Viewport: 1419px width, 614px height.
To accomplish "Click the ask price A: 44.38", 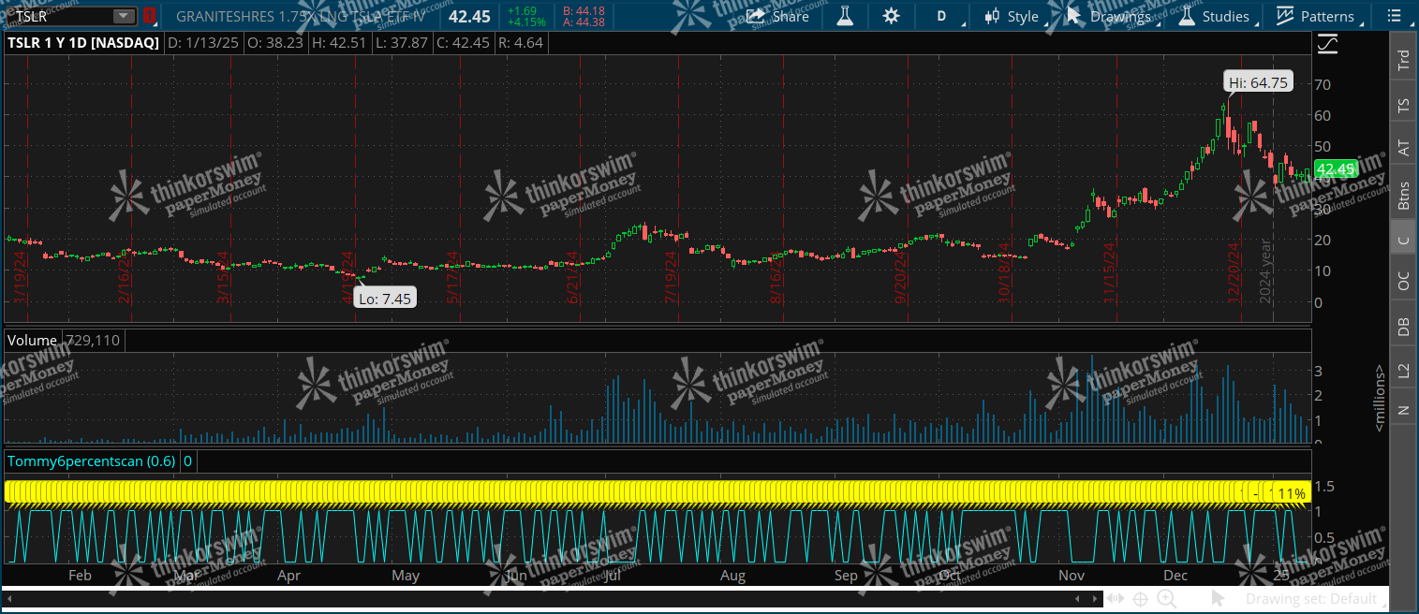I will (x=584, y=23).
